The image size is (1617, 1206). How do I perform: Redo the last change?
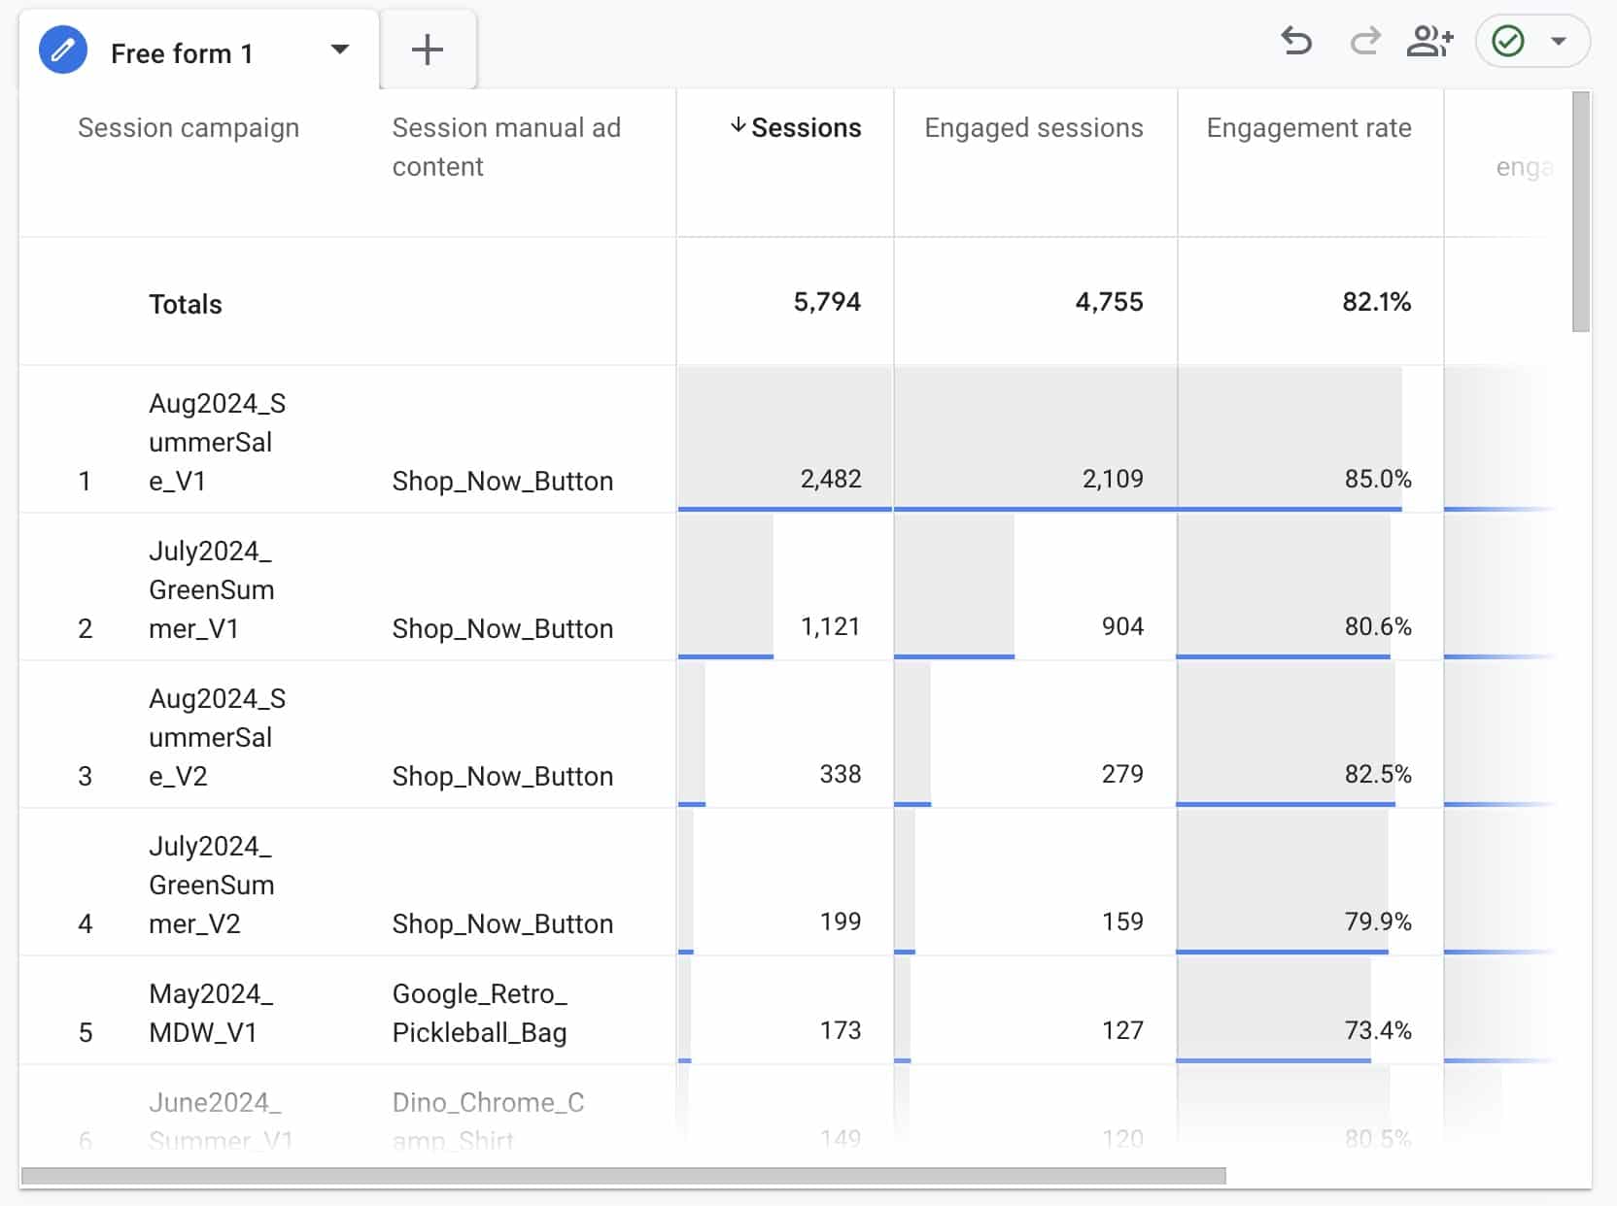1364,42
